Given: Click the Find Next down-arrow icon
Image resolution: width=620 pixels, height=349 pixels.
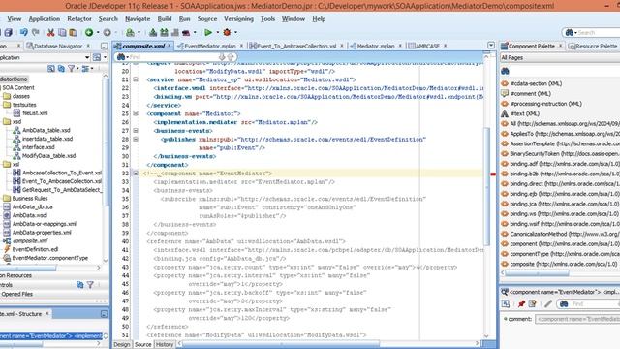Looking at the screenshot, I should tap(222, 57).
